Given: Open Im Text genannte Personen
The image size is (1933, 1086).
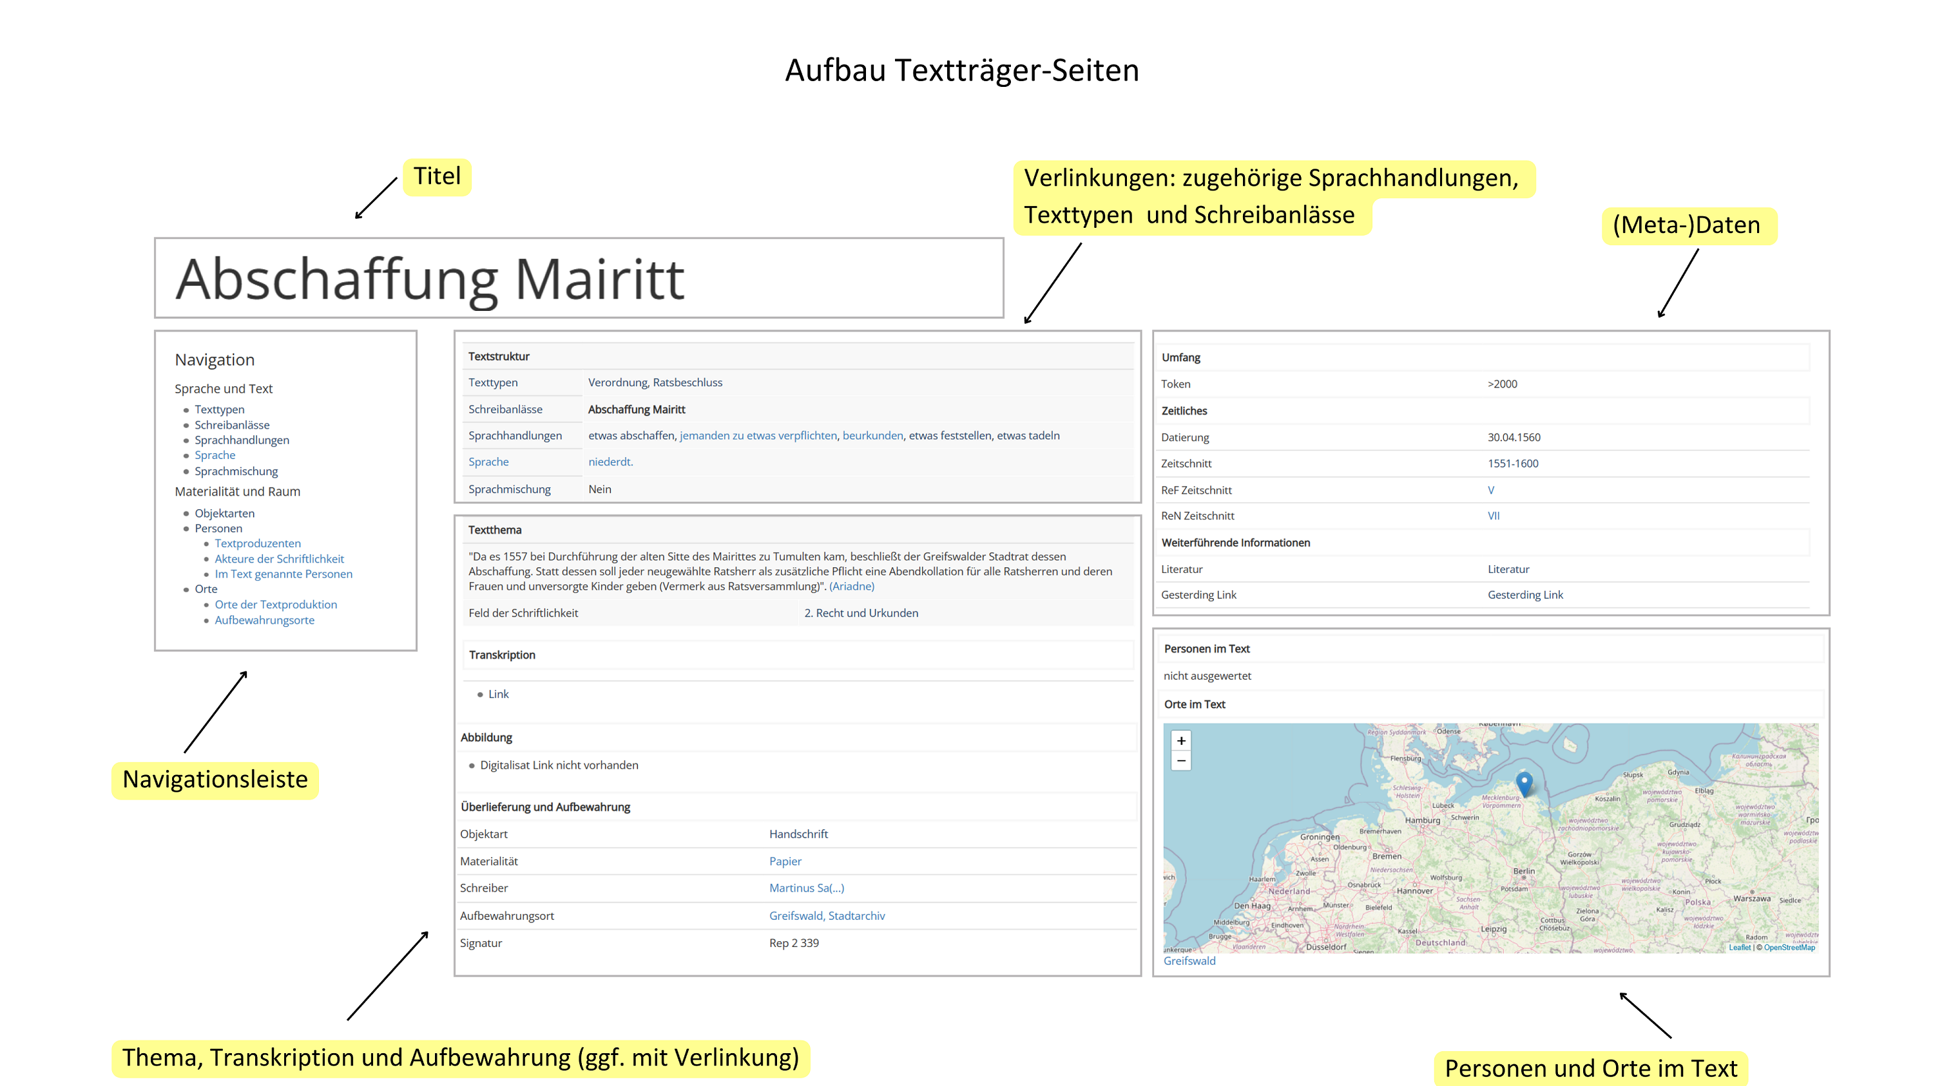Looking at the screenshot, I should coord(283,574).
